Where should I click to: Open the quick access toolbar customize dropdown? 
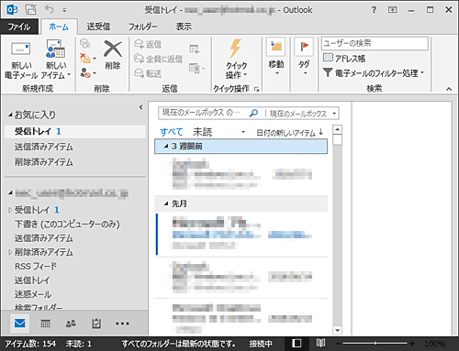point(64,10)
